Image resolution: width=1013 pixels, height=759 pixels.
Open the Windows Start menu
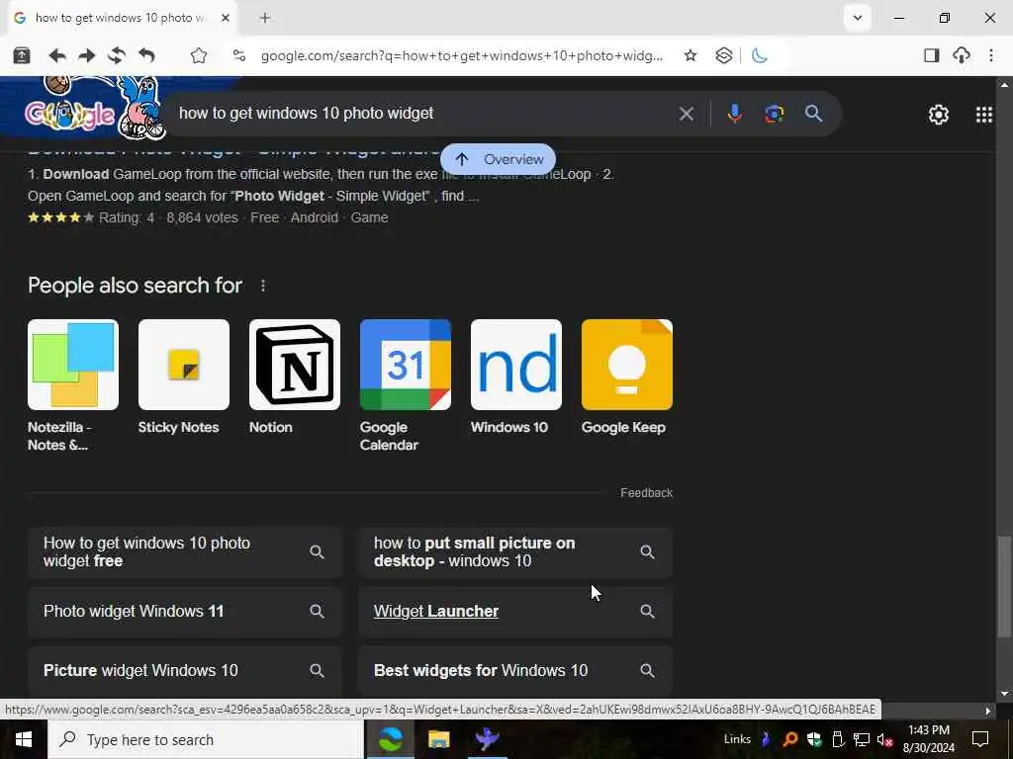[x=24, y=739]
